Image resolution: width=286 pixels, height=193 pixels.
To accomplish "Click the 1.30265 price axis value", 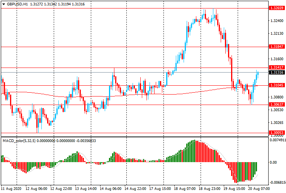I will coord(277,123).
